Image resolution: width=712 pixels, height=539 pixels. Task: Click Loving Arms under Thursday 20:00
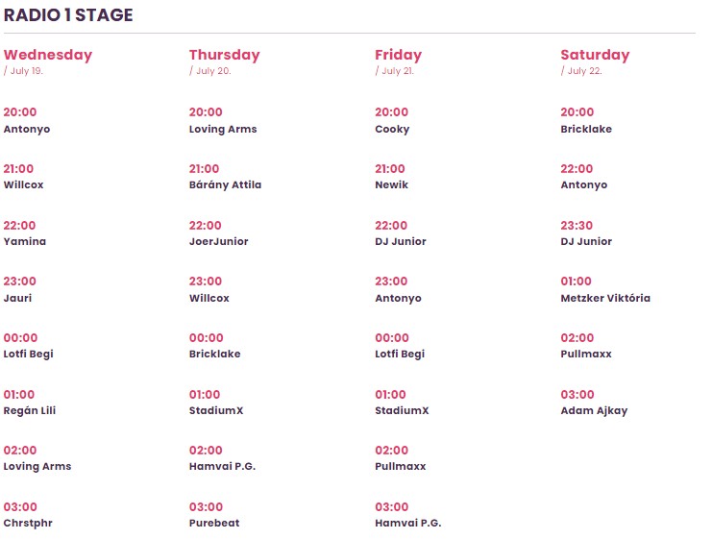[x=223, y=129]
